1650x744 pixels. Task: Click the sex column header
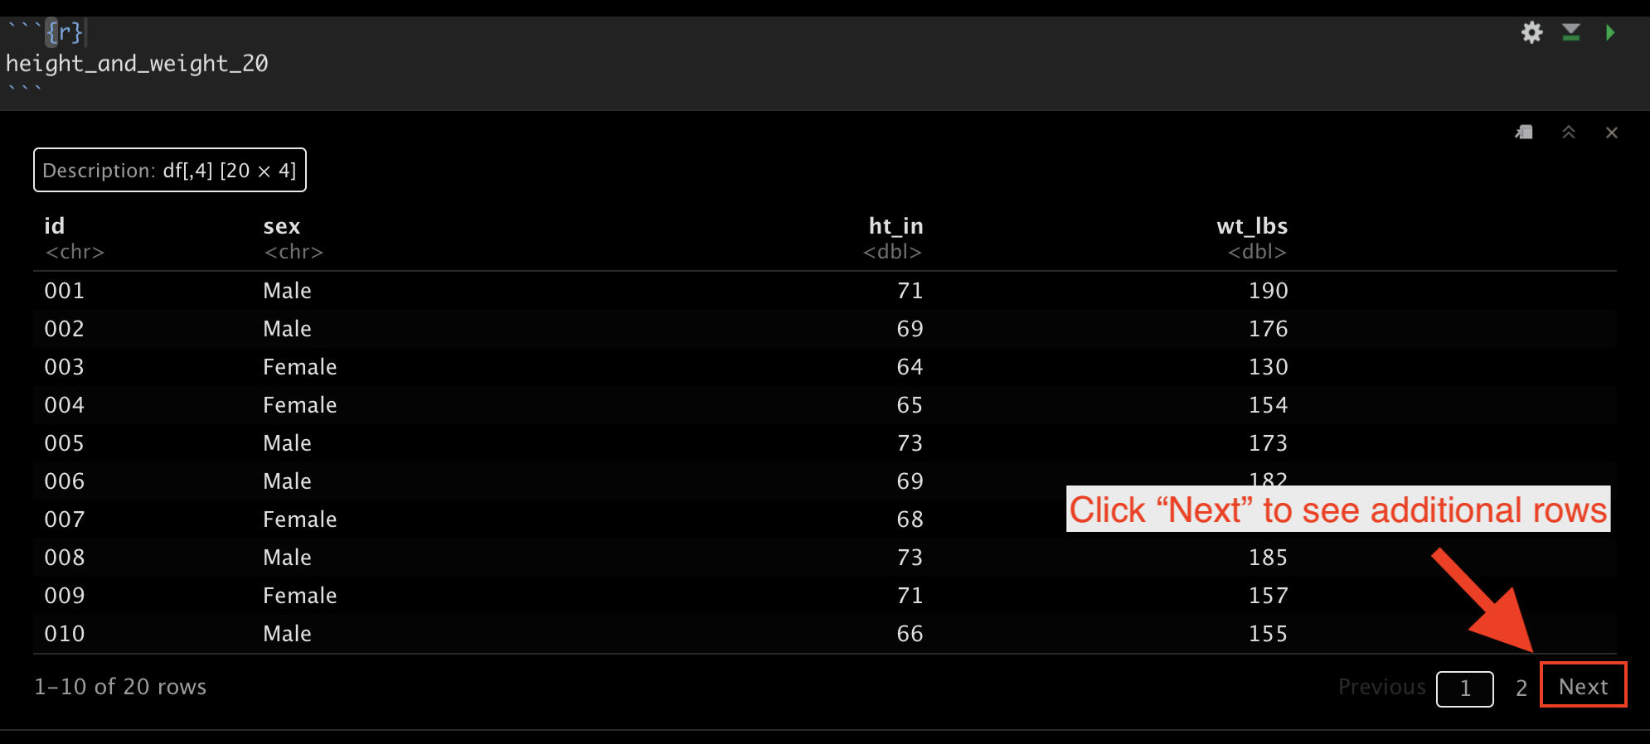(281, 226)
